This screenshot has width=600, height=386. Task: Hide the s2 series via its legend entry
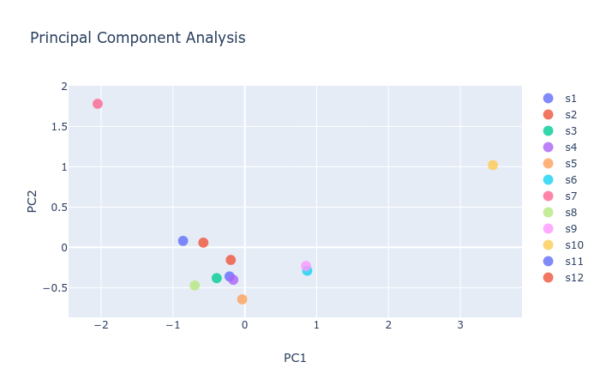pos(571,115)
